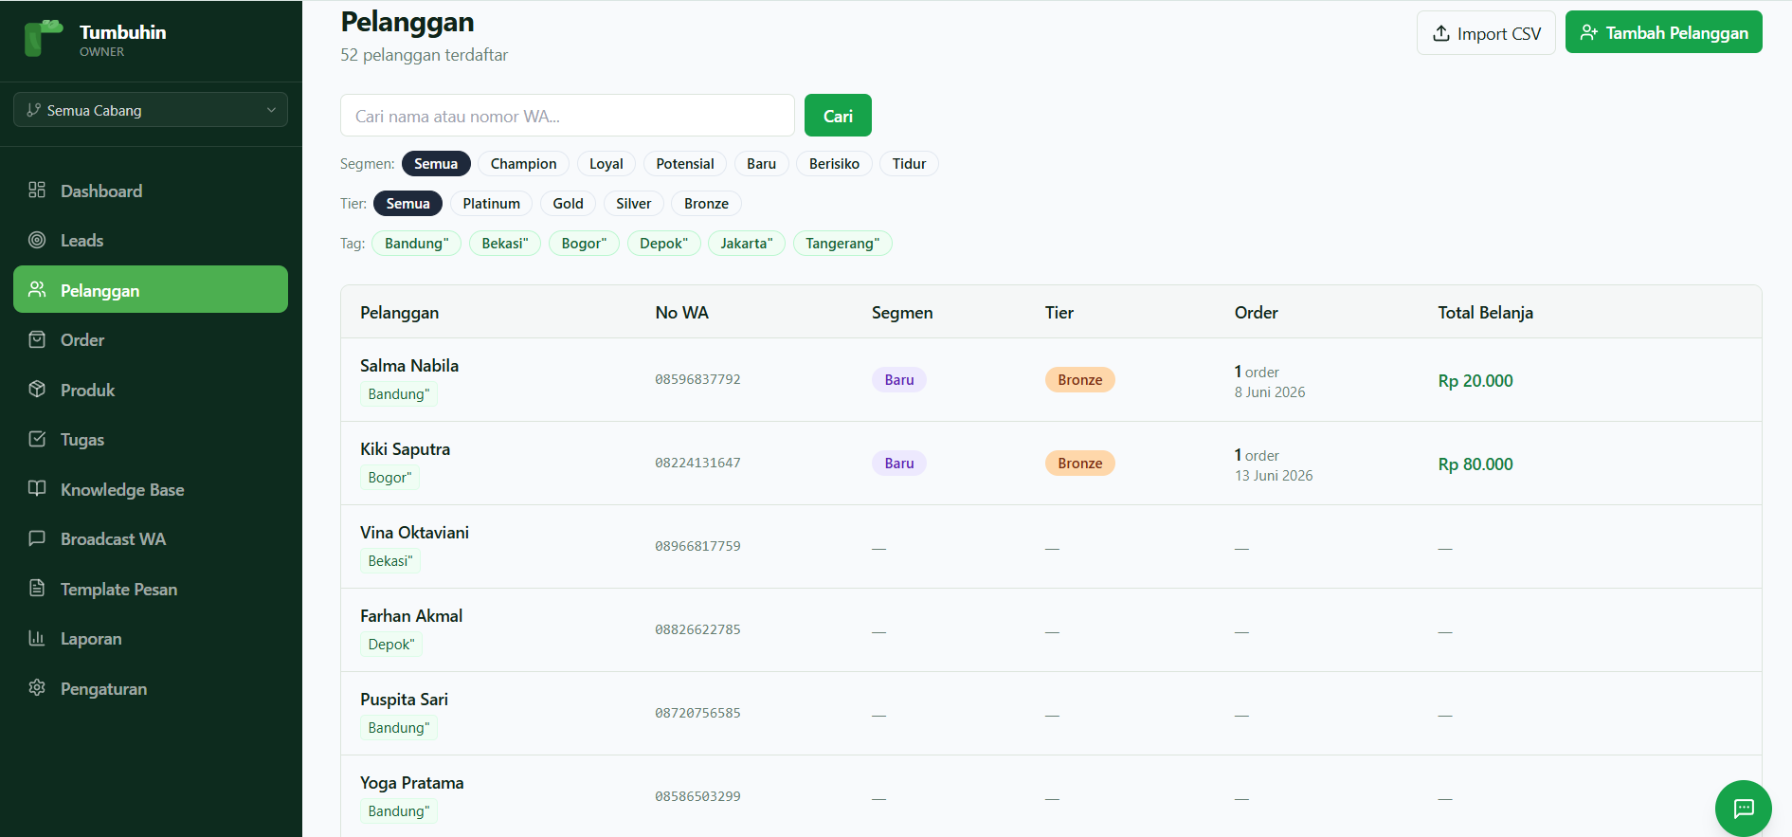The height and width of the screenshot is (837, 1792).
Task: Open the Tugas page label
Action: (82, 440)
